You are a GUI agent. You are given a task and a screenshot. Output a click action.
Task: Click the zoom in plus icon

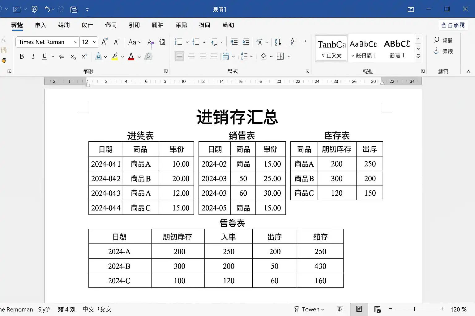click(x=443, y=309)
